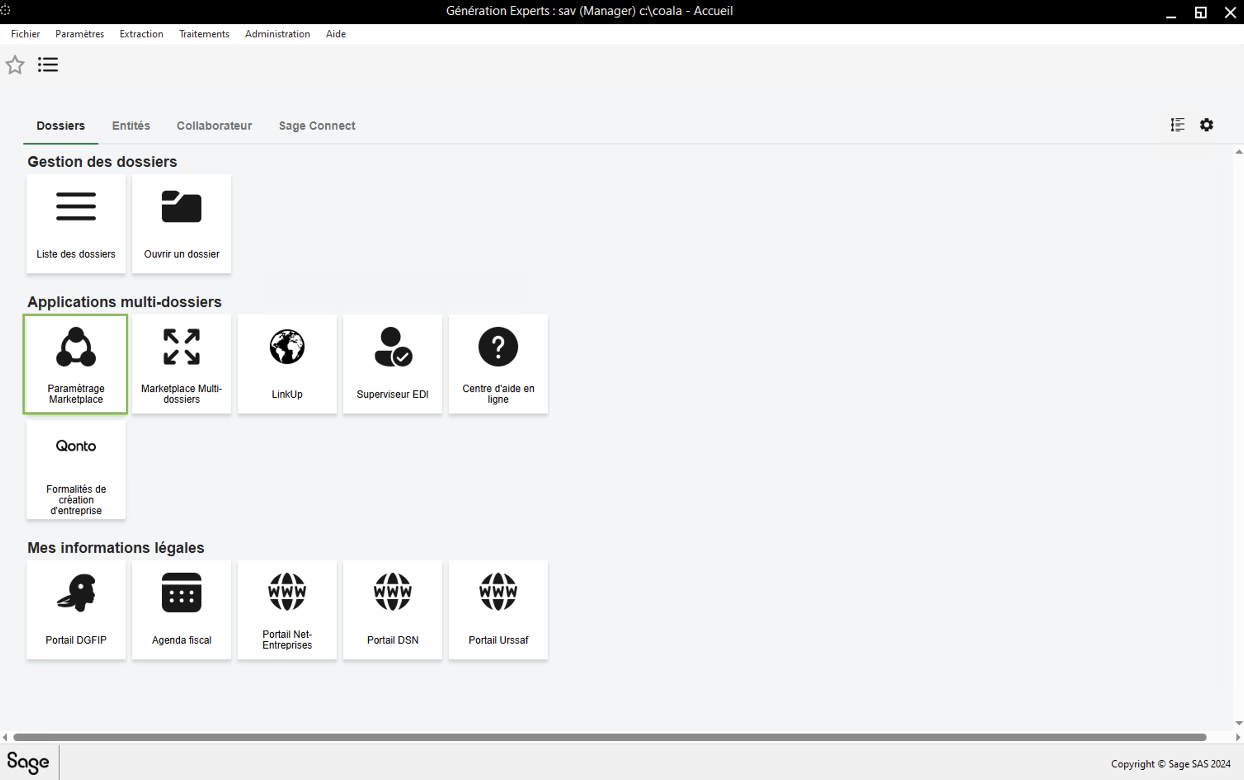Open the Traitements menu

[204, 34]
